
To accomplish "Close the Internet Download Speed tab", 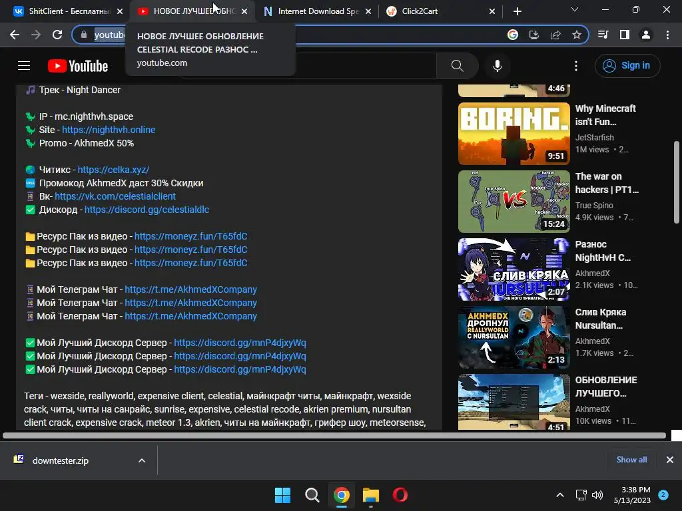I will pos(368,11).
